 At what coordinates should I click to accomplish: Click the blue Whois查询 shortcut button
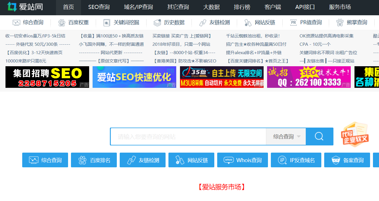pyautogui.click(x=242, y=160)
